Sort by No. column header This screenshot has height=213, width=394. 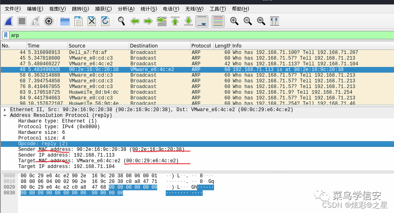(13, 46)
